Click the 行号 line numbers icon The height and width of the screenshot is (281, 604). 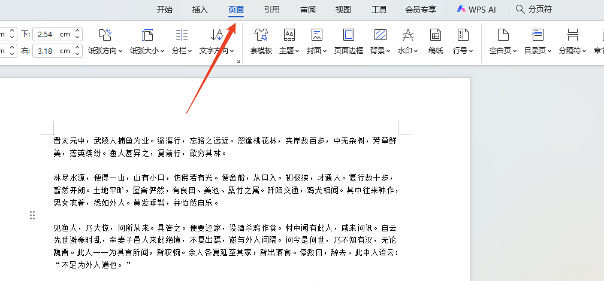[x=463, y=35]
